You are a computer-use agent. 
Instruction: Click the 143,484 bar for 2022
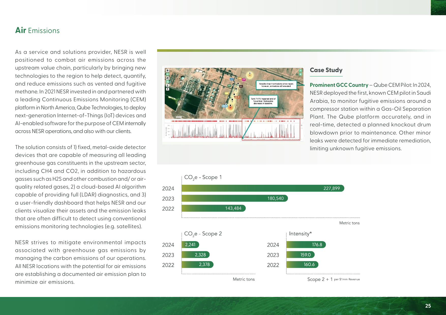(x=214, y=208)
